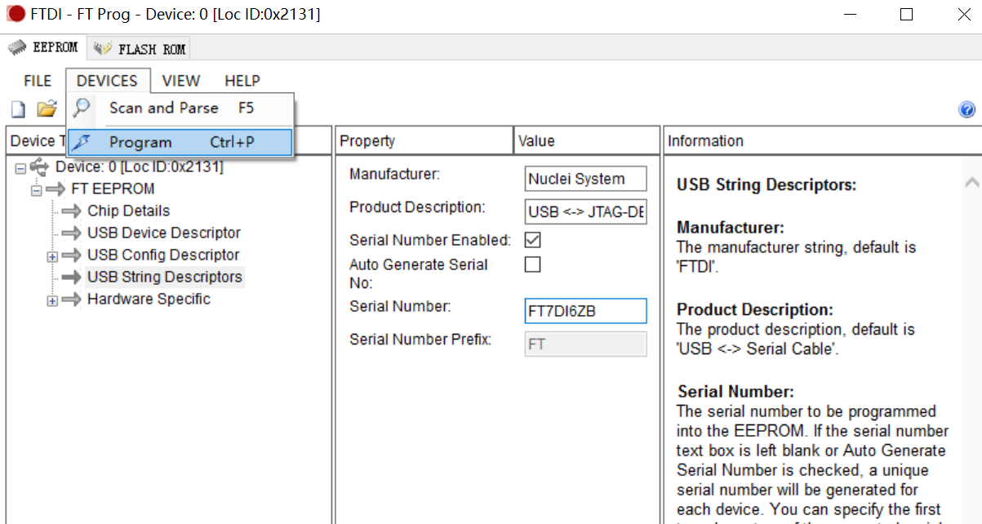The height and width of the screenshot is (524, 982).
Task: Click the chip icon on the EEPROM tab
Action: pos(18,48)
